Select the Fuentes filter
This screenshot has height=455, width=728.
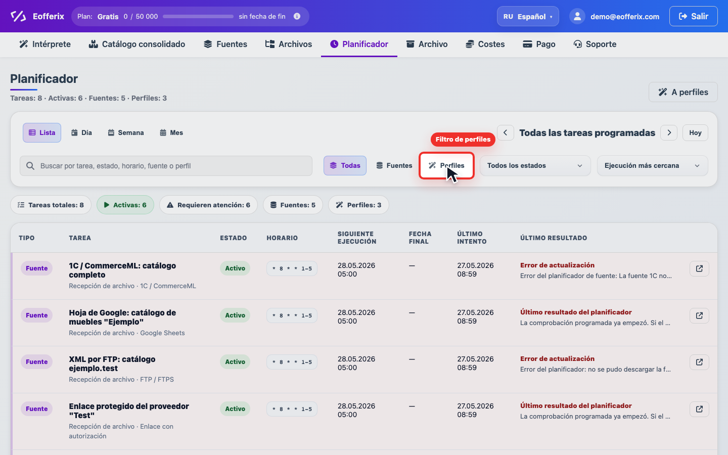pos(394,165)
